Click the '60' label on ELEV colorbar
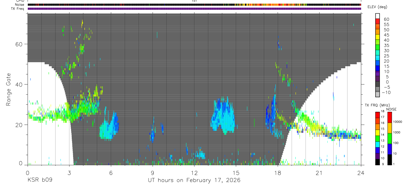406x187 pixels. [x=386, y=19]
